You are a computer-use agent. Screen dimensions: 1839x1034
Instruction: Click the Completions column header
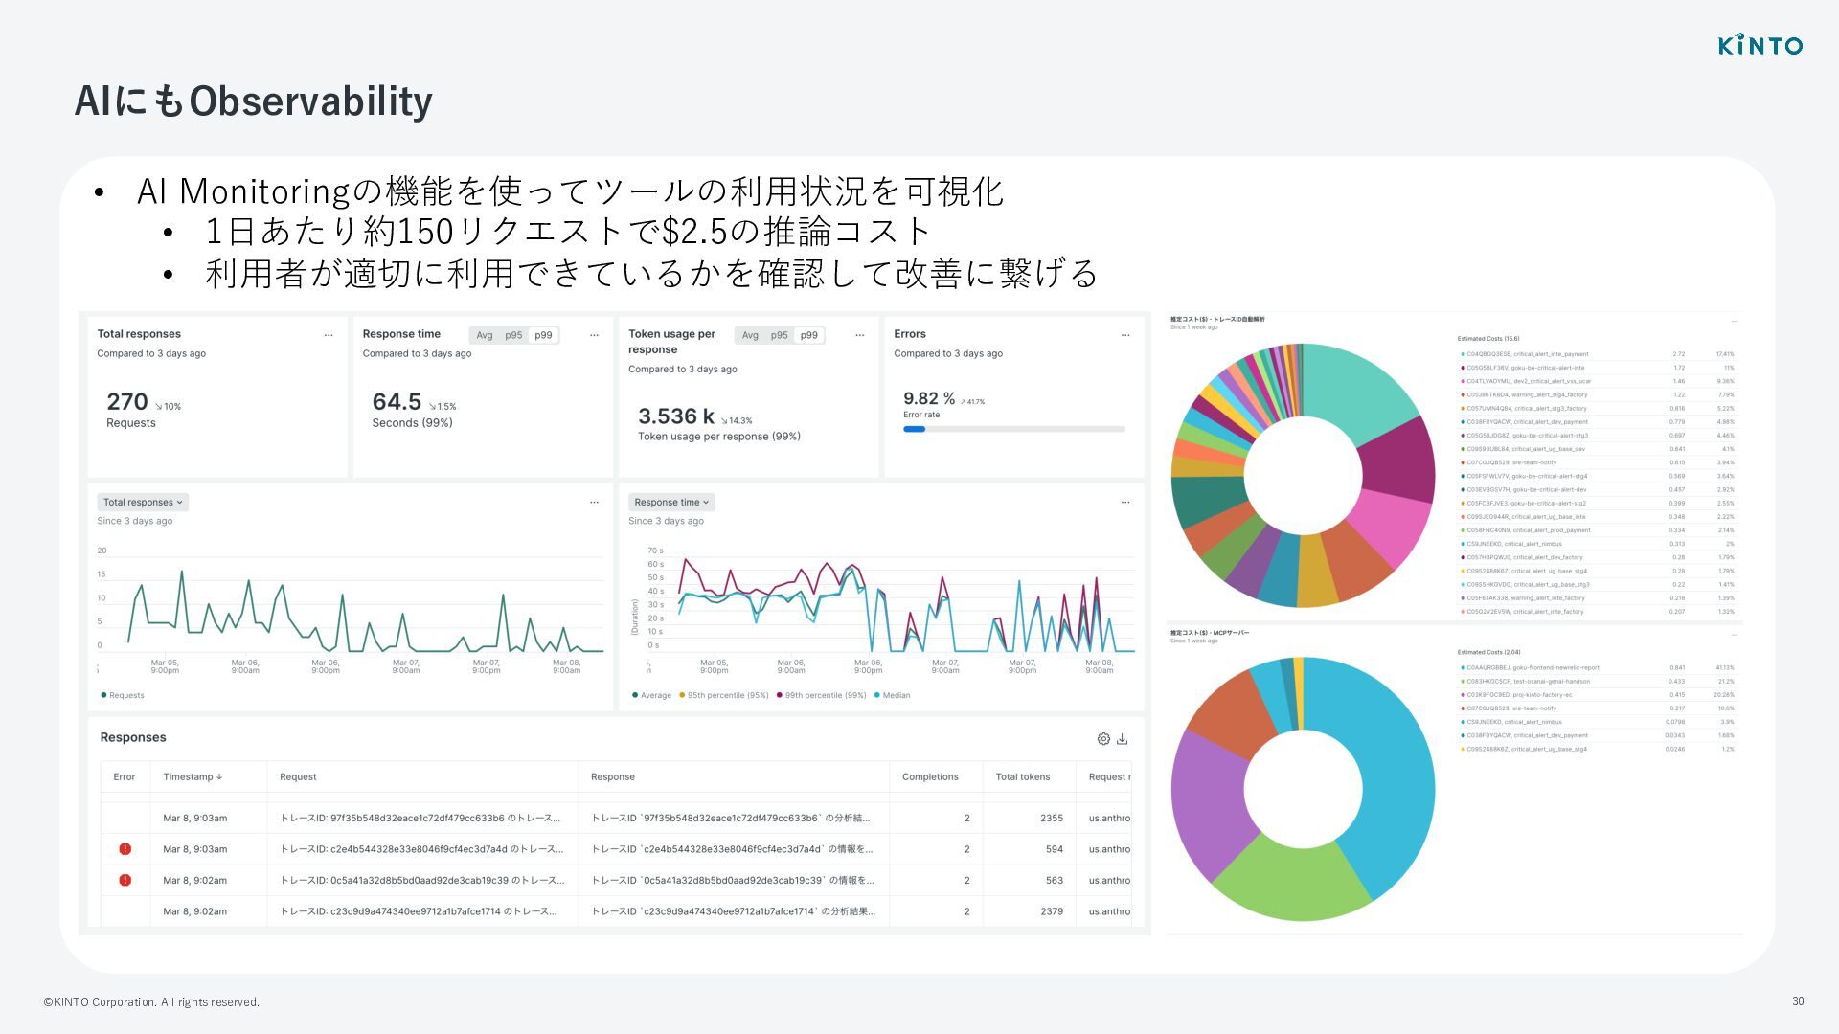(929, 776)
